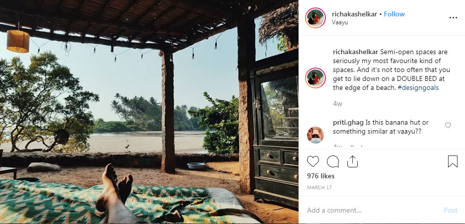Image resolution: width=465 pixels, height=224 pixels.
Task: Like the post with the heart icon
Action: point(313,161)
